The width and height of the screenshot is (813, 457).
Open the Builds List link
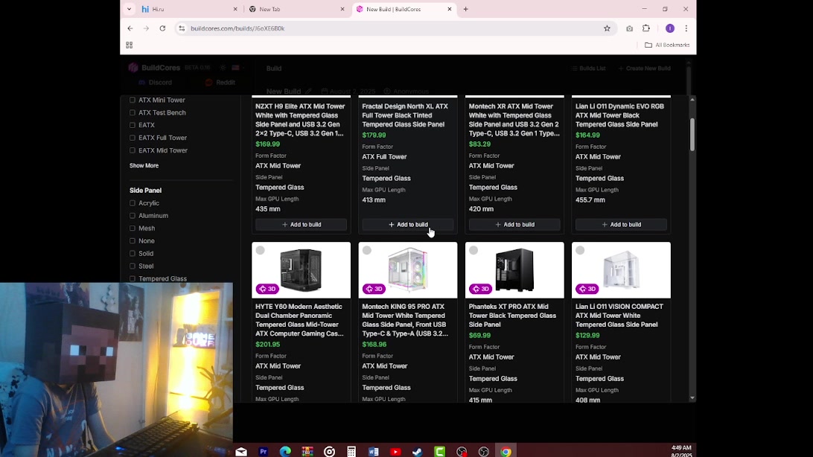pyautogui.click(x=588, y=68)
